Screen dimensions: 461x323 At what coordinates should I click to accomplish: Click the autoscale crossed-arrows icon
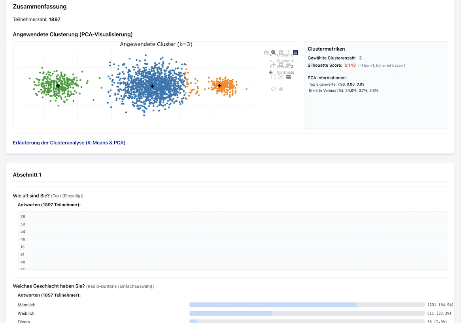(x=281, y=77)
